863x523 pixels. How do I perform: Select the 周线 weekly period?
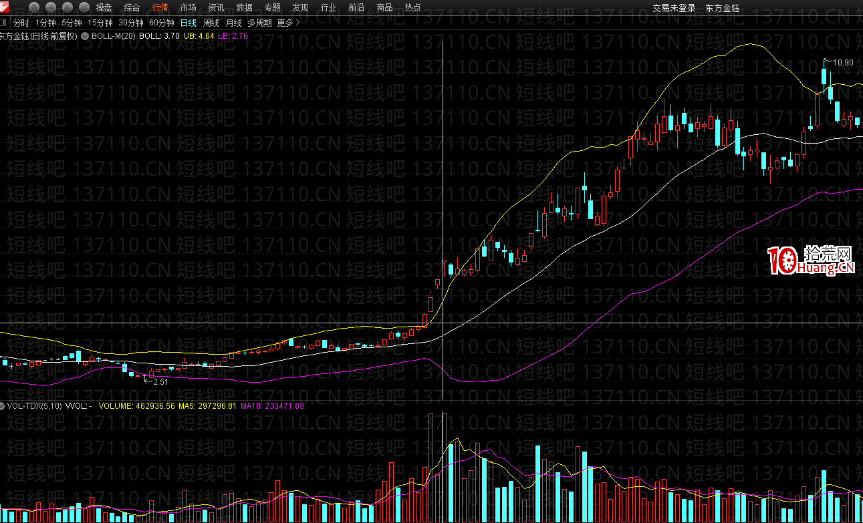click(x=211, y=22)
